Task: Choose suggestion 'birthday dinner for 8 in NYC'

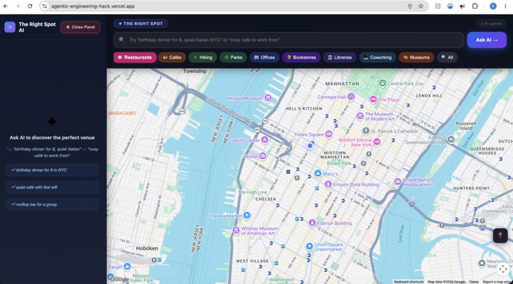Action: point(52,170)
